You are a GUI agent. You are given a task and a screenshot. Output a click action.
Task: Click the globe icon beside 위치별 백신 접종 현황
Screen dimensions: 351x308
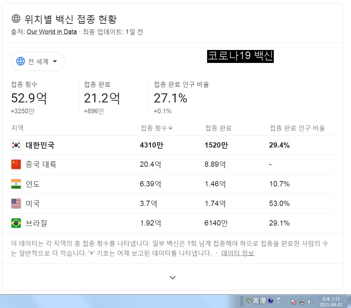tap(16, 19)
